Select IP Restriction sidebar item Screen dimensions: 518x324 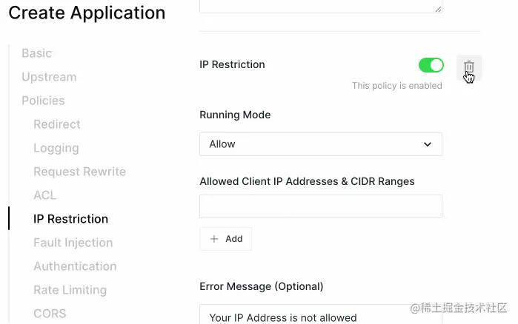point(70,219)
